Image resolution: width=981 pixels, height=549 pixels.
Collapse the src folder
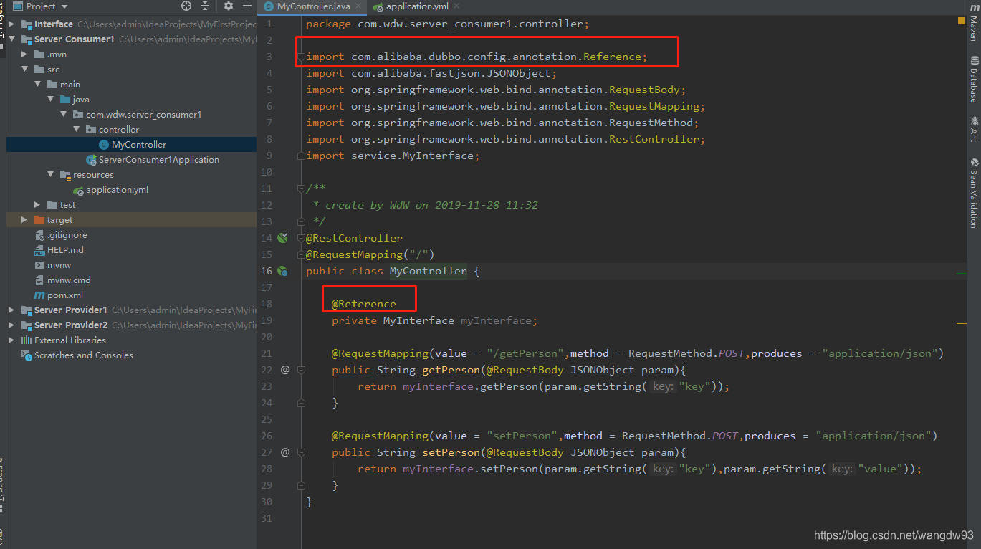25,70
